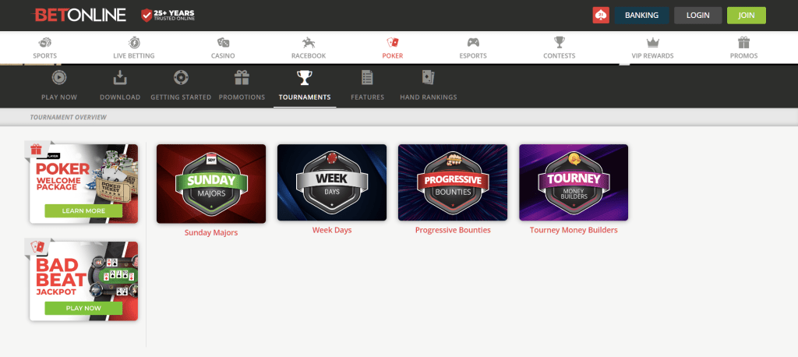Viewport: 798px width, 357px height.
Task: Open the Hand Rankings tab
Action: point(428,86)
